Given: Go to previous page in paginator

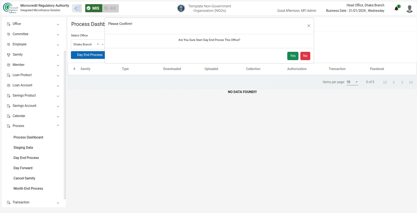Looking at the screenshot, I should [x=394, y=82].
